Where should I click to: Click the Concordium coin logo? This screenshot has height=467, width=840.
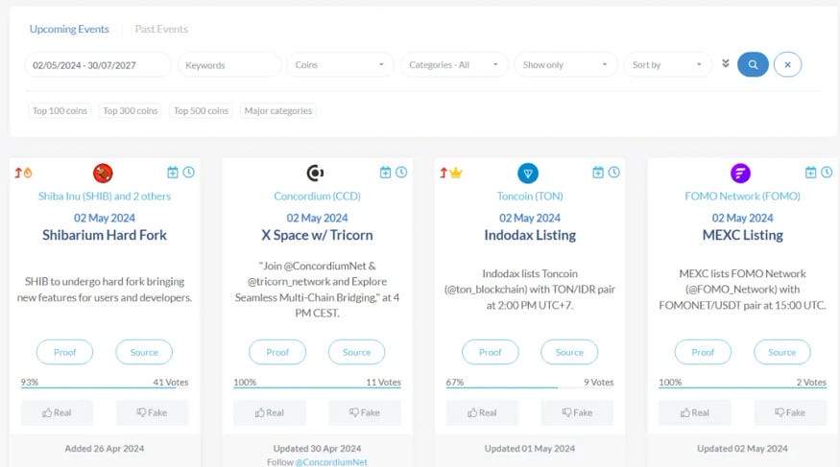(315, 173)
